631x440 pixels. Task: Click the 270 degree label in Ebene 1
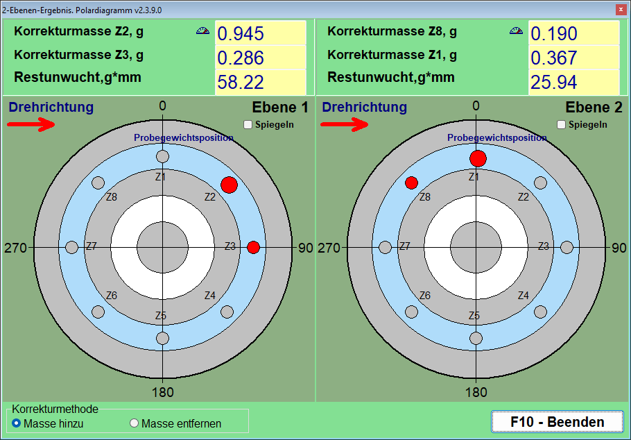click(16, 248)
